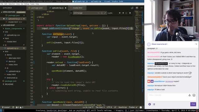This screenshot has width=199, height=112.
Task: Open modal.html under html folder
Action: point(12,42)
